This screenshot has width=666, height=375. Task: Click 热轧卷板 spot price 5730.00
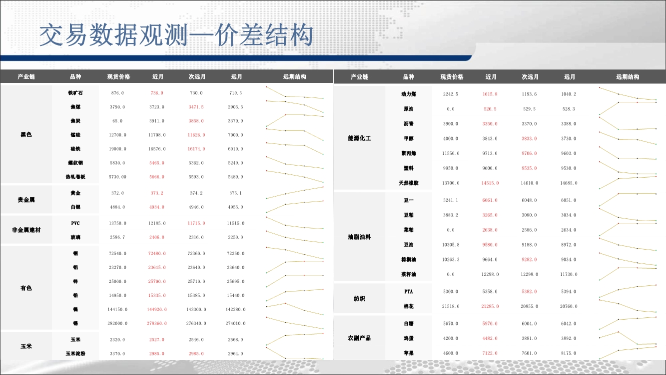pos(117,177)
